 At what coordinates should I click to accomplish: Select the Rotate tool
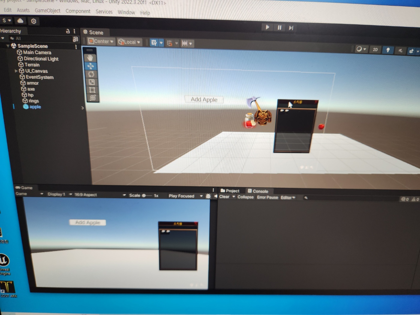[91, 74]
